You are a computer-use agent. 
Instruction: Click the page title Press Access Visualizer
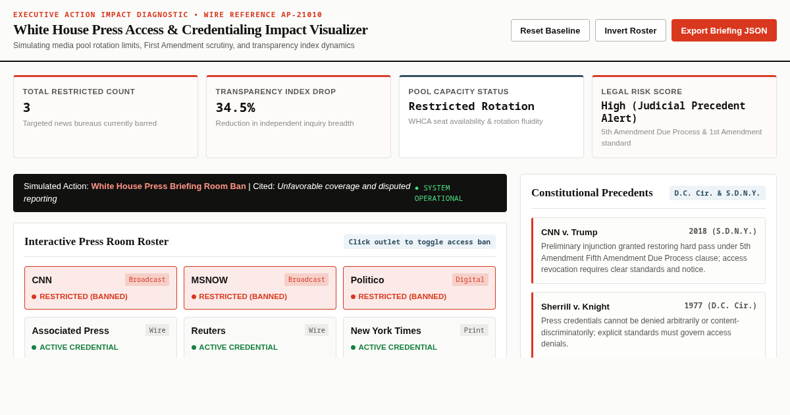[x=191, y=30]
